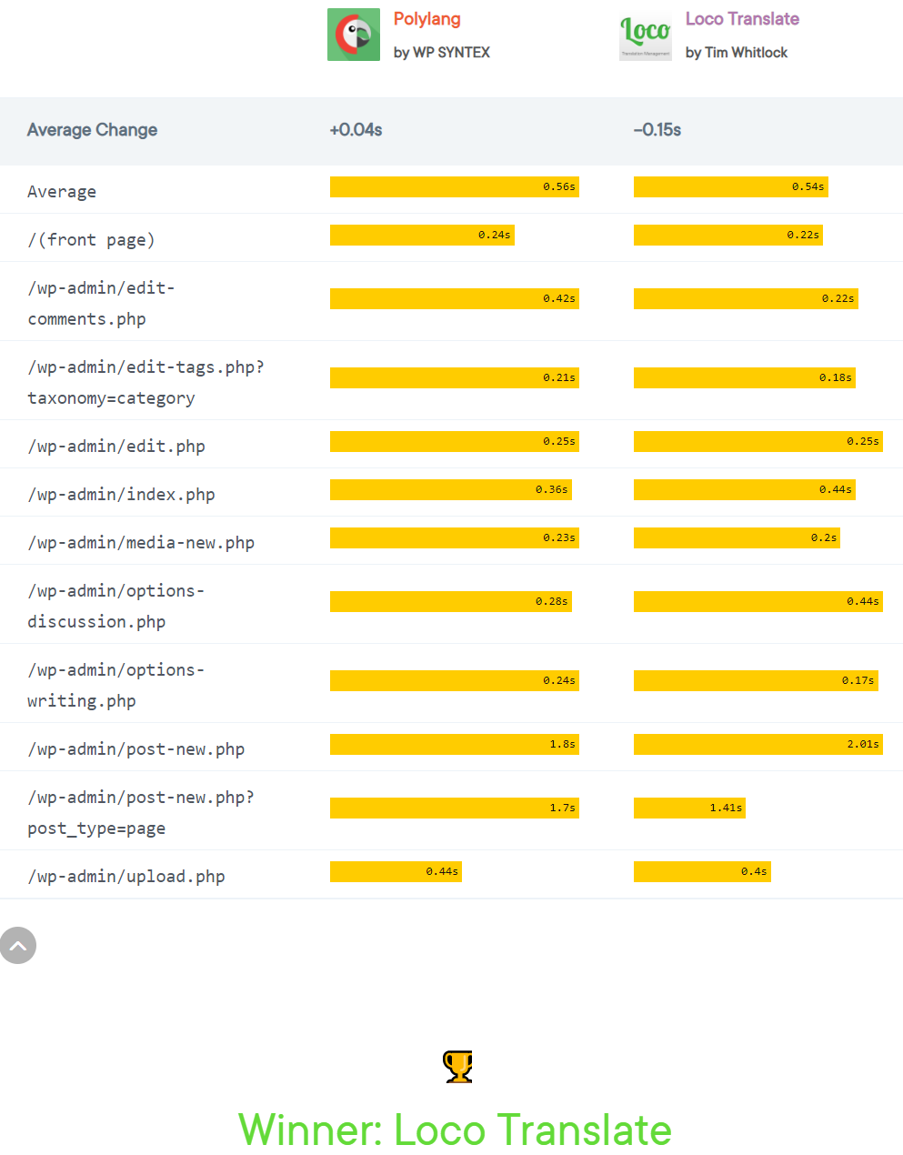Click the Polylang parrot logo icon

[353, 34]
